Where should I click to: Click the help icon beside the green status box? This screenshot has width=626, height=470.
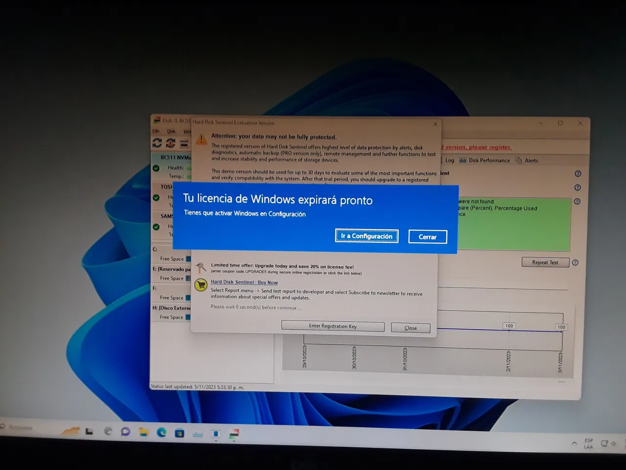(x=577, y=201)
